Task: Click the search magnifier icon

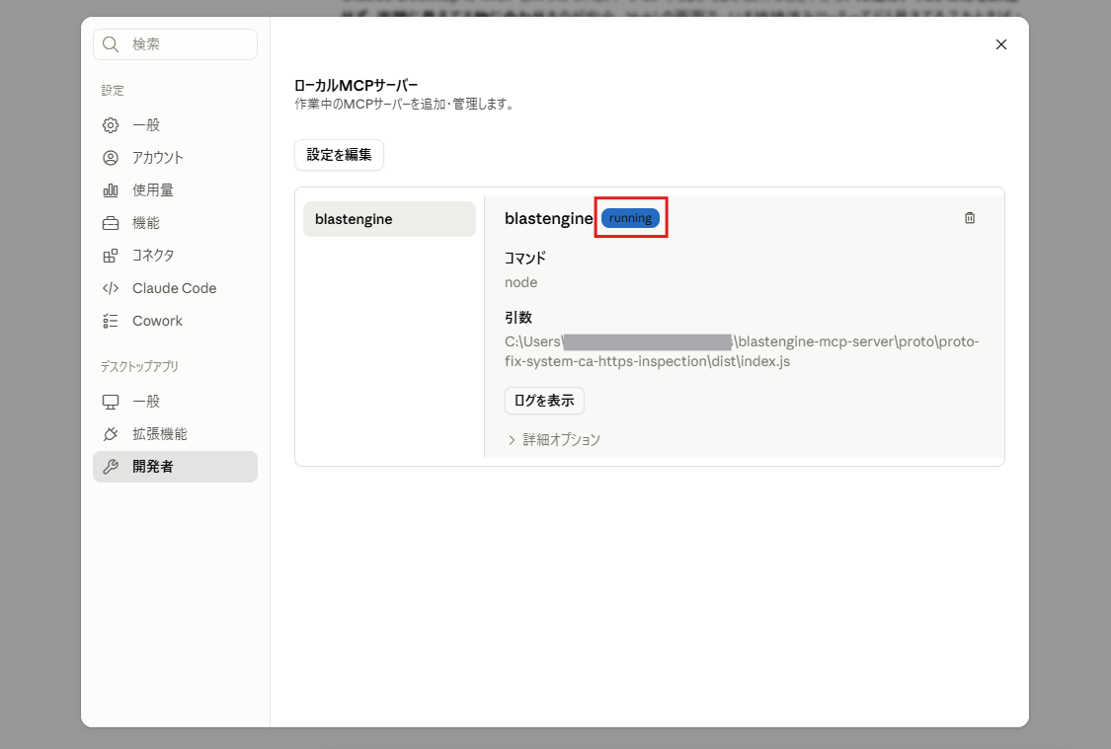Action: tap(111, 44)
